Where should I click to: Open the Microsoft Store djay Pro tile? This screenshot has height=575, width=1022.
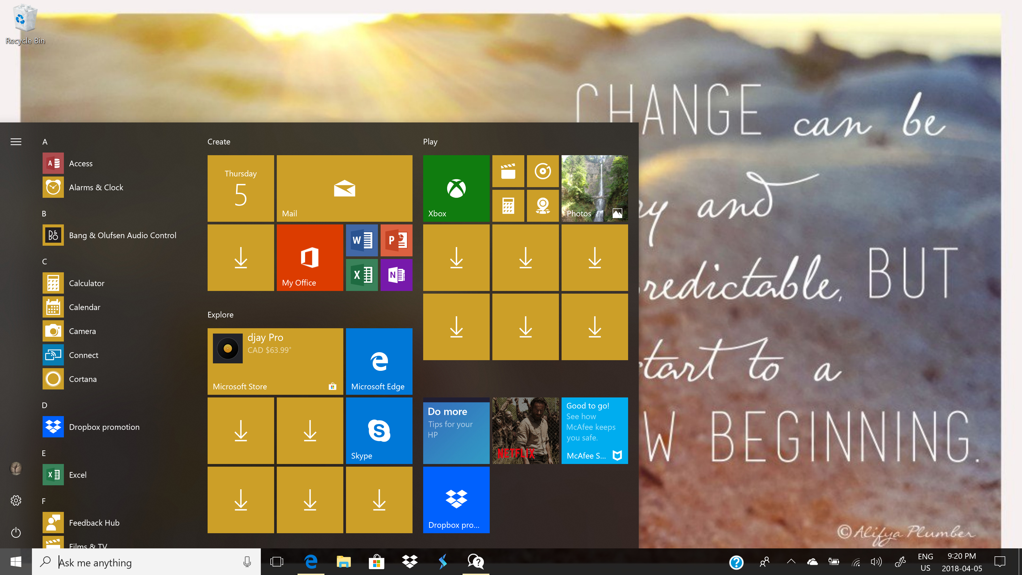coord(275,362)
